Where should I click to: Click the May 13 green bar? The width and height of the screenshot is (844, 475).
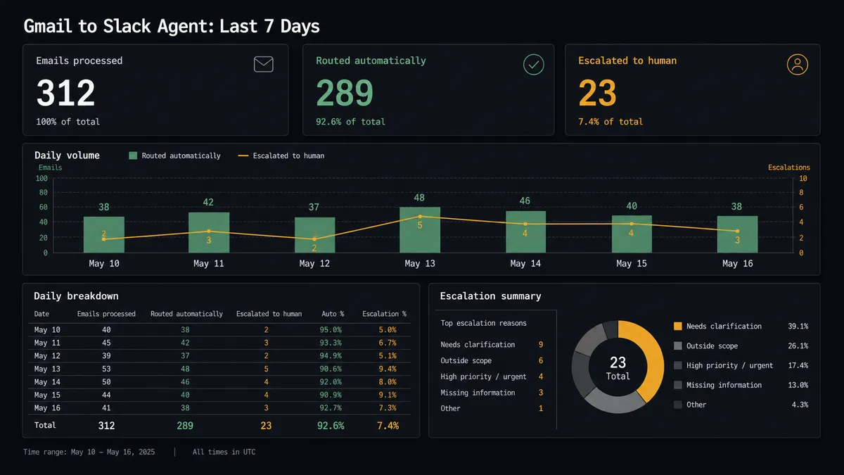pyautogui.click(x=420, y=229)
